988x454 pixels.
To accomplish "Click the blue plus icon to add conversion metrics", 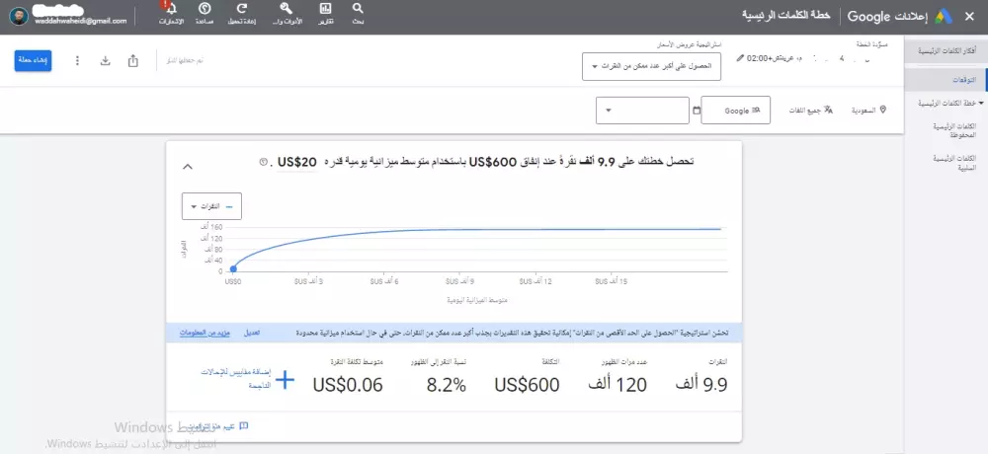I will pyautogui.click(x=285, y=380).
